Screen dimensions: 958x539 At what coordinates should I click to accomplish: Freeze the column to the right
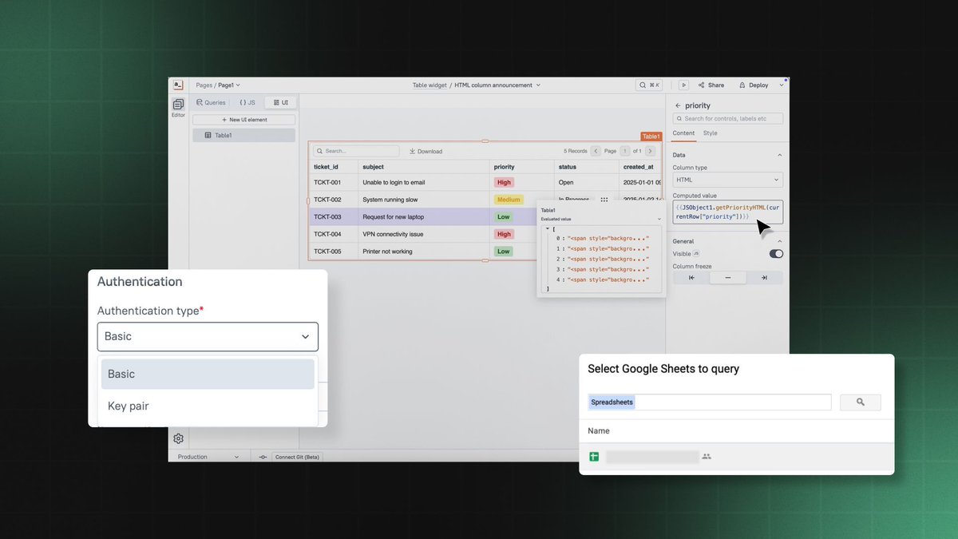tap(764, 278)
